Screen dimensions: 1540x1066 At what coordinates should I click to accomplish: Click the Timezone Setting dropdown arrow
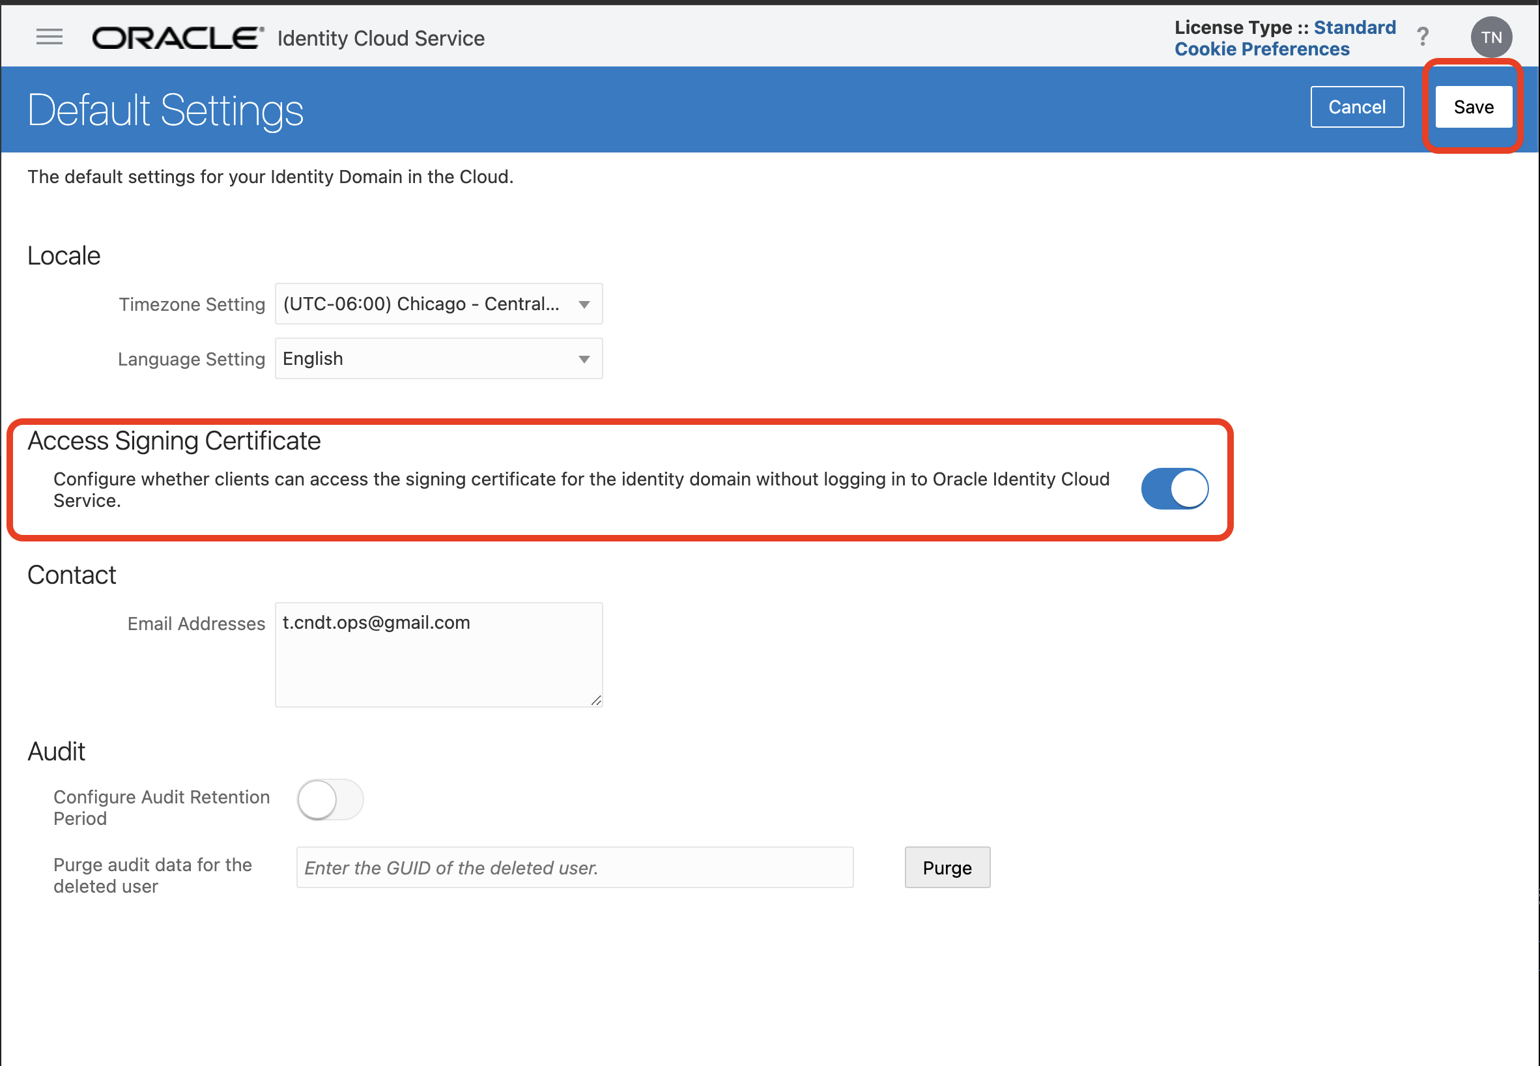click(x=584, y=304)
